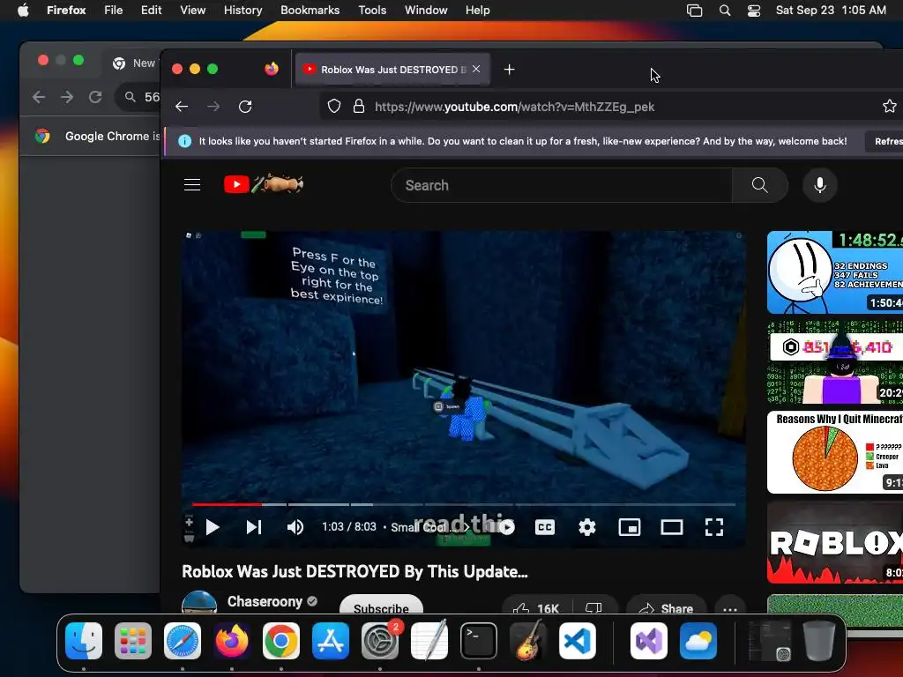The height and width of the screenshot is (677, 903).
Task: Open Reasons Why I Quit Minecraft thumbnail
Action: click(835, 452)
